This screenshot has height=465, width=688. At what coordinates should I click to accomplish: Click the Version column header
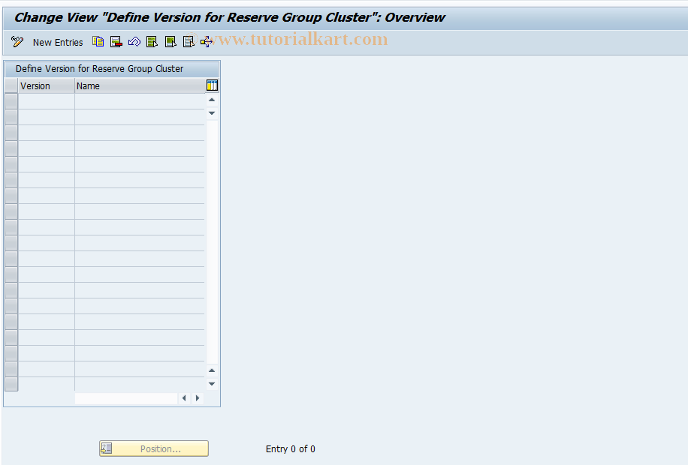[46, 86]
